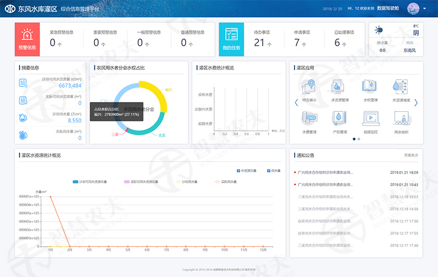Click the 申请事项 count 7

(297, 43)
